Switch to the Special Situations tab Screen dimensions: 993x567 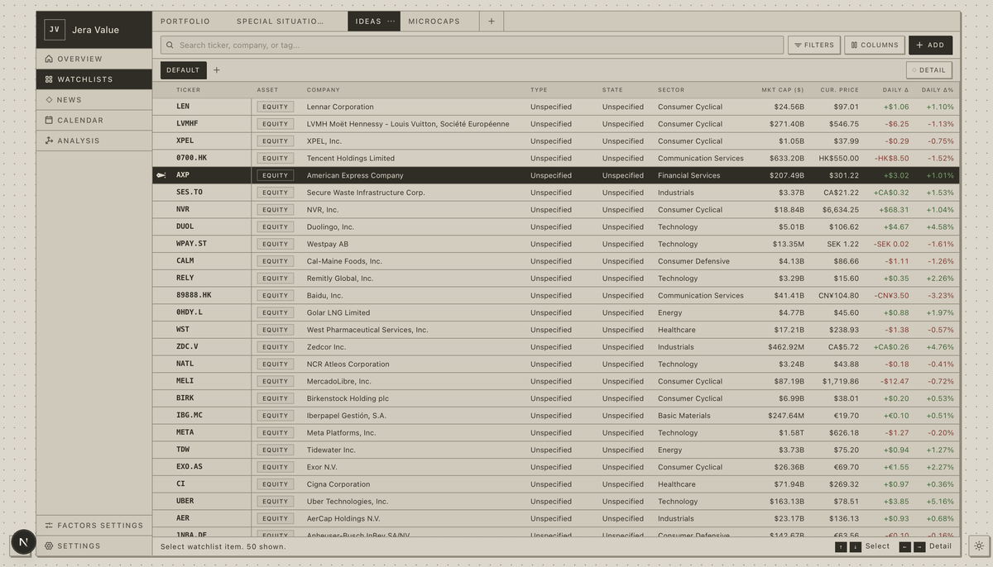(x=281, y=21)
